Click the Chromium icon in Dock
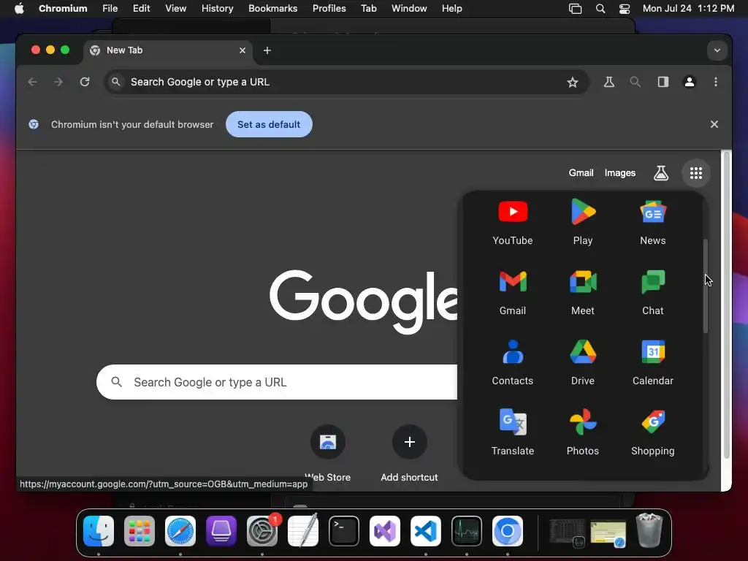This screenshot has height=561, width=748. pyautogui.click(x=508, y=531)
